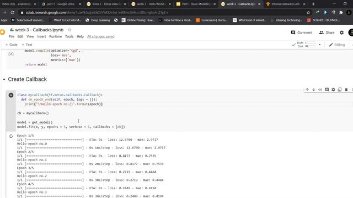The width and height of the screenshot is (353, 198).
Task: Open the RAM Disk runtime dropdown arrow
Action: click(319, 45)
